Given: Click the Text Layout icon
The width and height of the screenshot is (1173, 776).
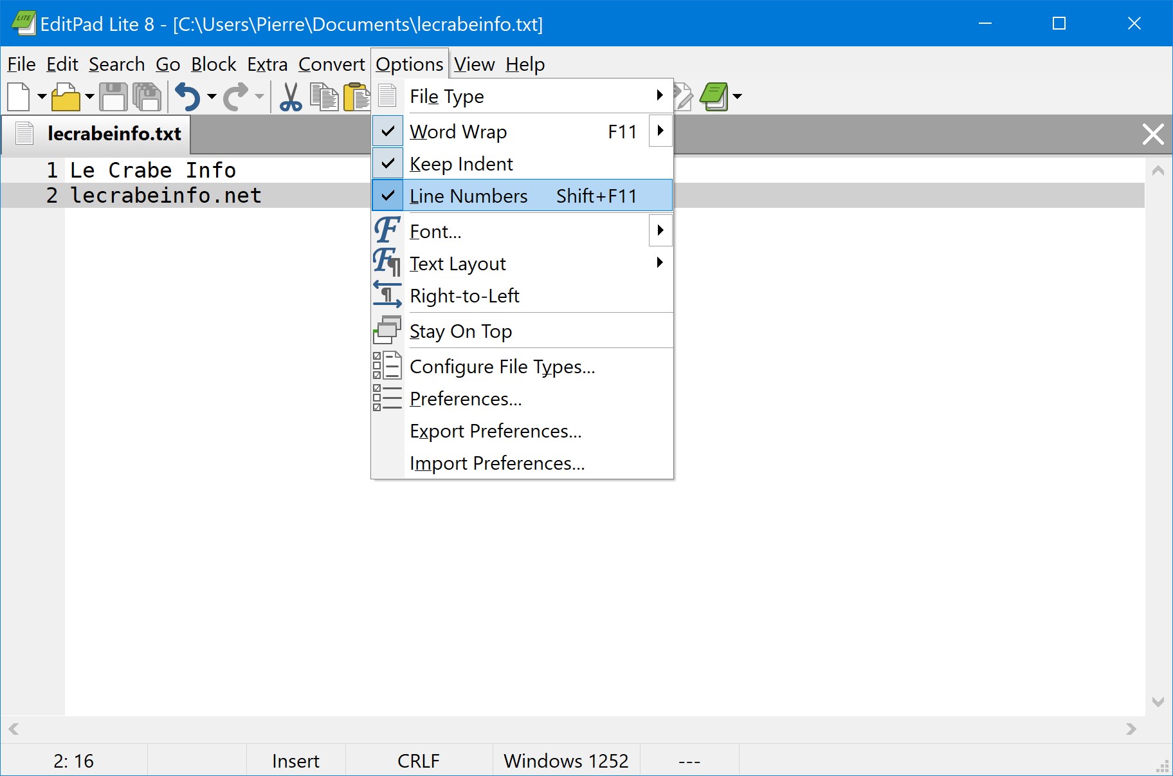Looking at the screenshot, I should [387, 262].
